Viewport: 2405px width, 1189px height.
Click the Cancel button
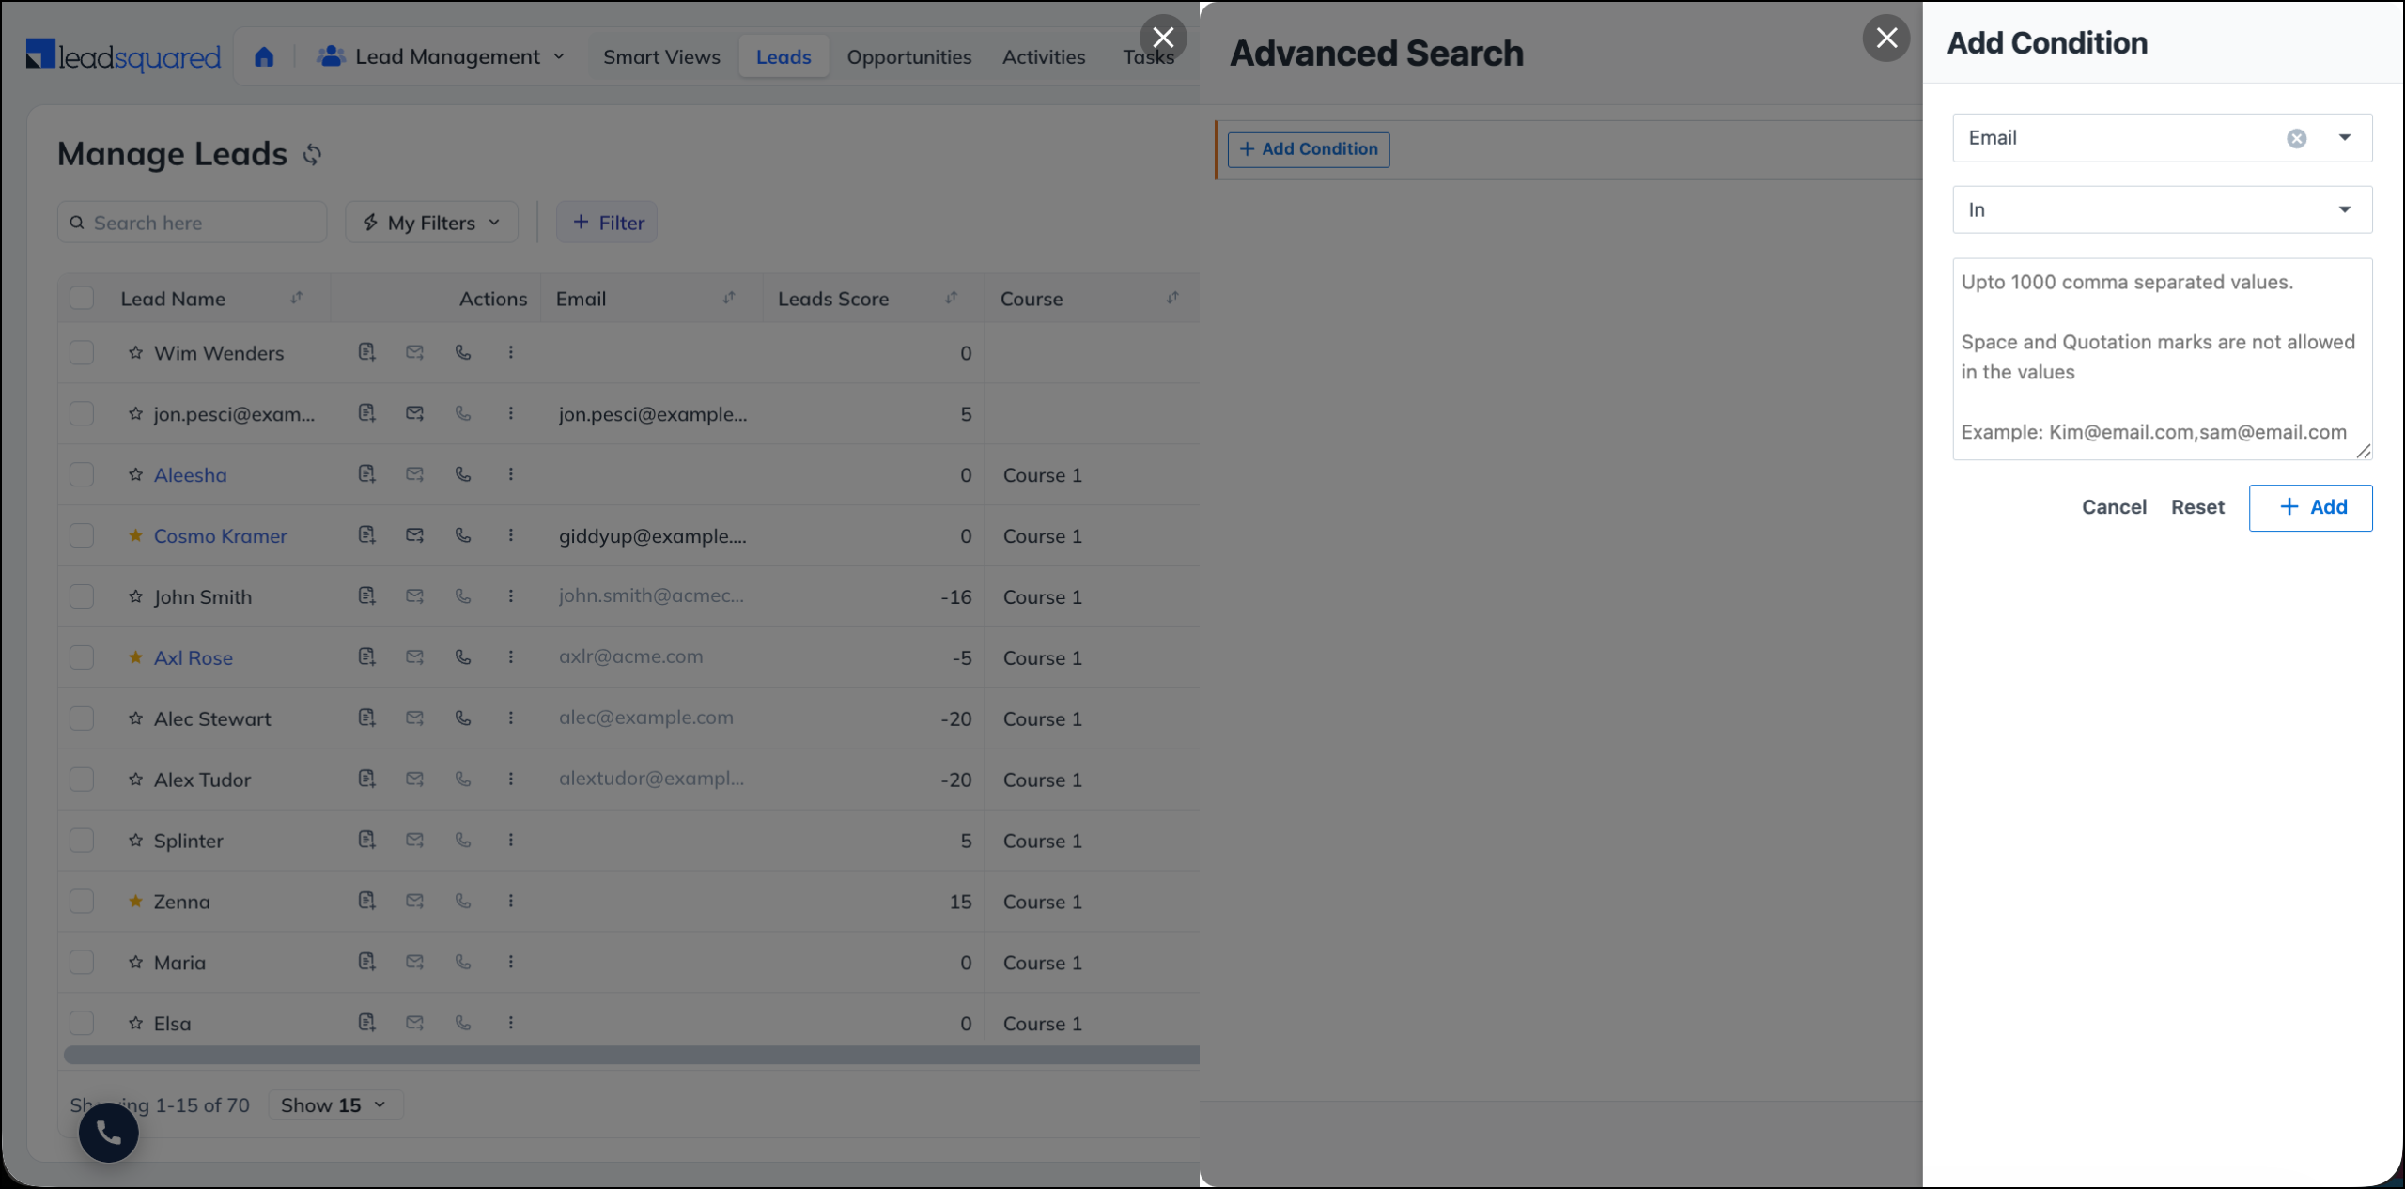pyautogui.click(x=2114, y=507)
